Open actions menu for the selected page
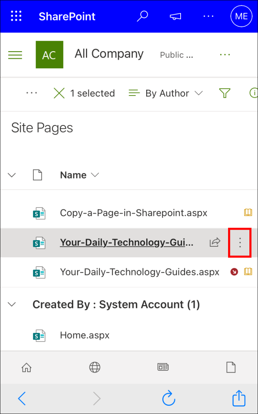Screen dimensions: 258x414 click(240, 243)
